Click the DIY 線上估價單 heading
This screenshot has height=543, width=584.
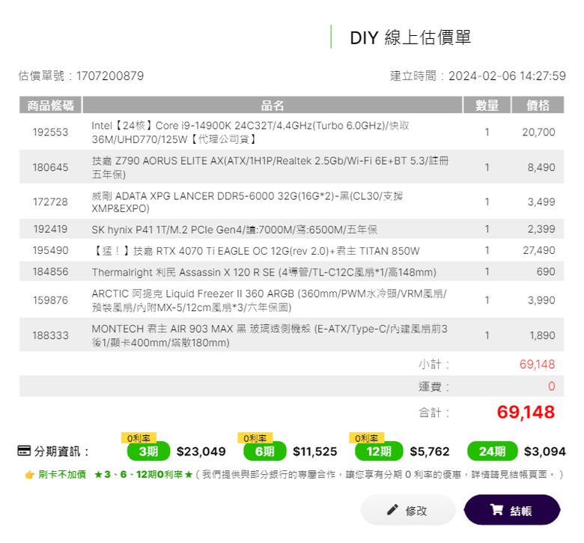tap(410, 37)
